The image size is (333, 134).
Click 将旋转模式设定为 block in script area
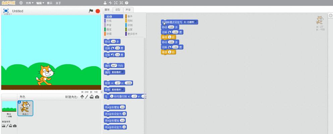click(179, 22)
